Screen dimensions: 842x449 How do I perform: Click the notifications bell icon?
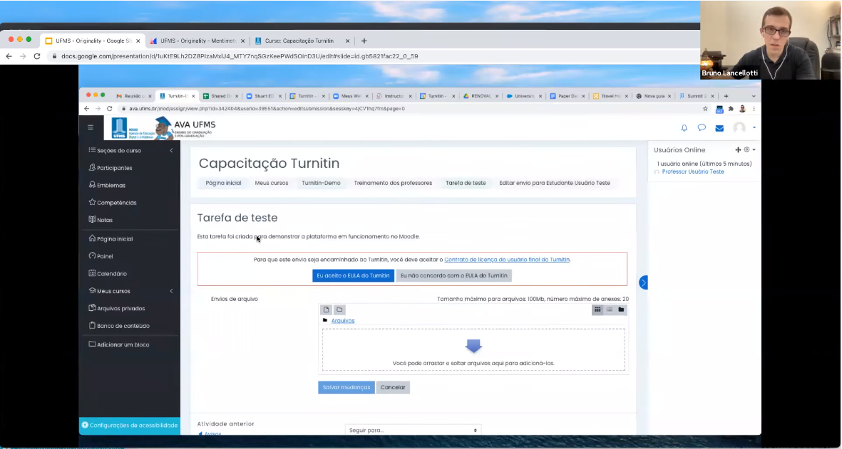coord(684,128)
